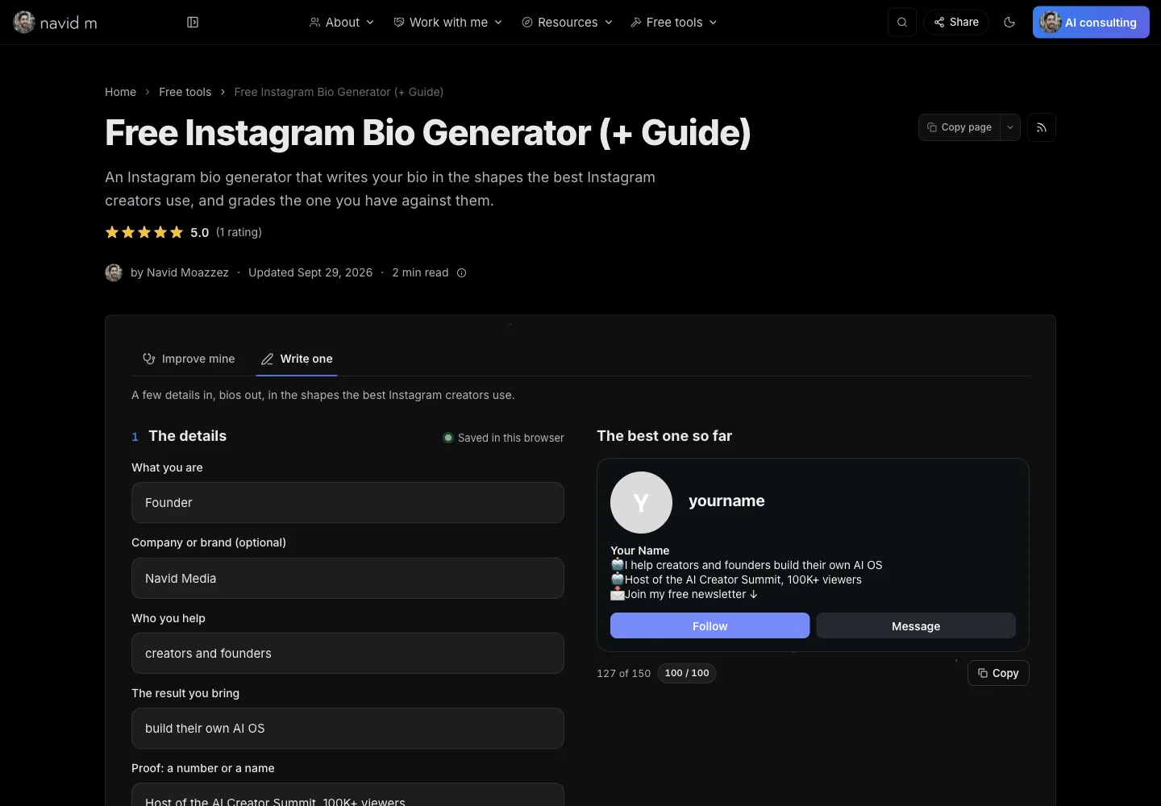The image size is (1161, 806).
Task: Open the Resources dropdown
Action: 567,23
